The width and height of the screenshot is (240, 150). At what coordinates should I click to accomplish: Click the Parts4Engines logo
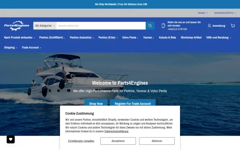[16, 26]
